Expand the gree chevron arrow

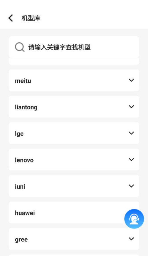131,239
